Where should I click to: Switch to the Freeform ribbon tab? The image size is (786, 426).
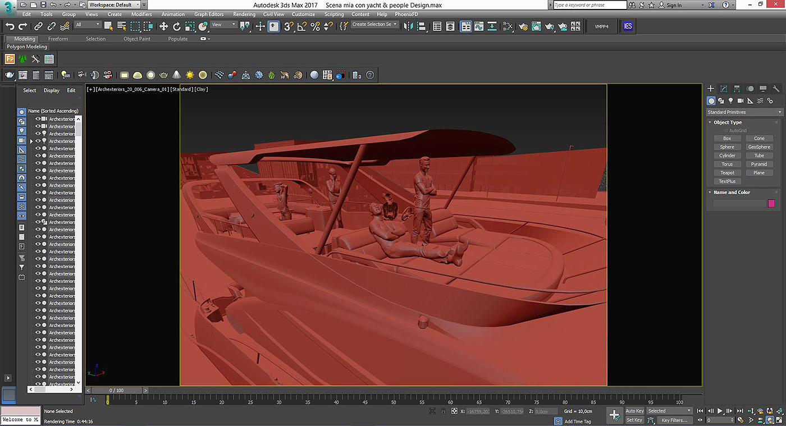(58, 39)
